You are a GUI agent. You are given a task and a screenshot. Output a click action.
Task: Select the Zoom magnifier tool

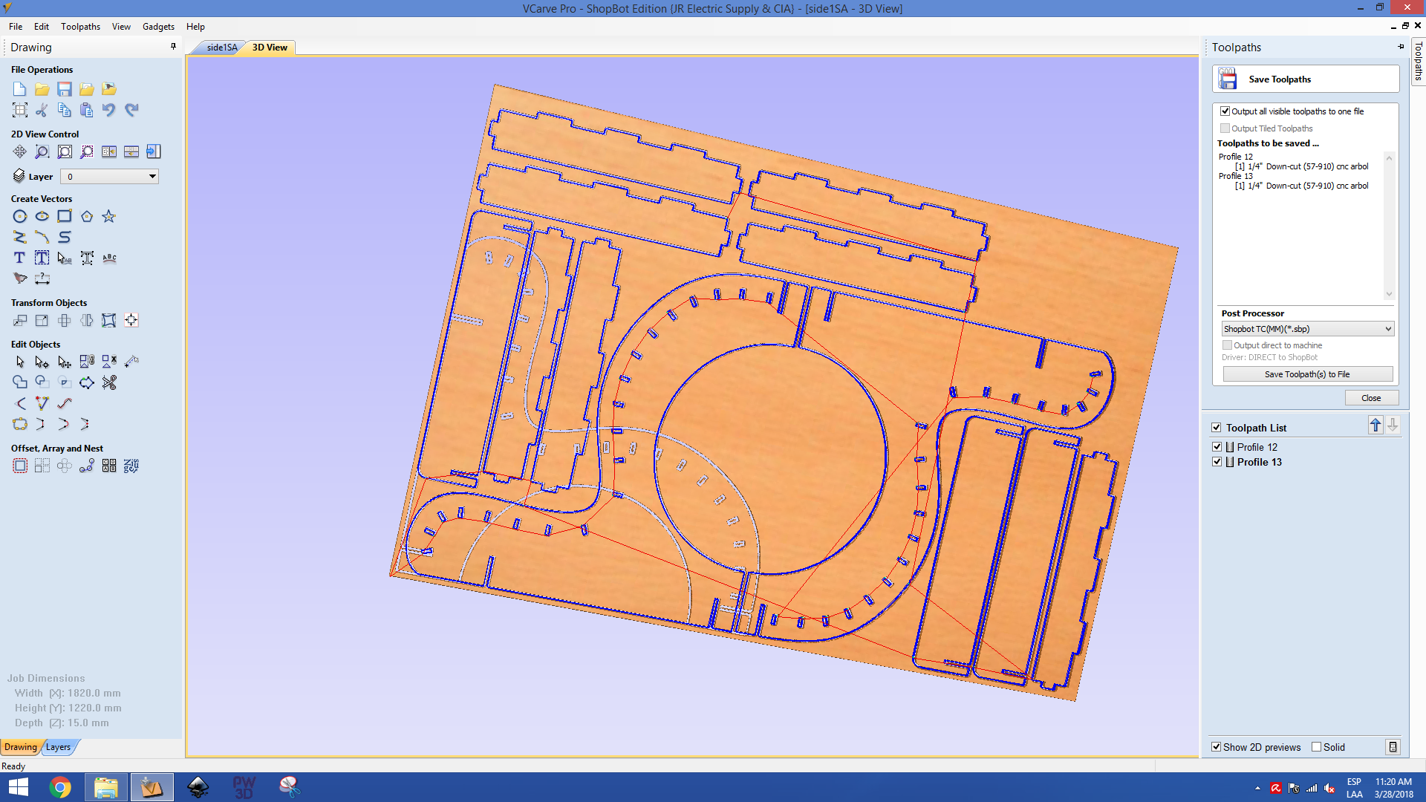coord(42,151)
